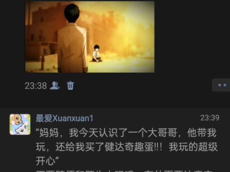The width and height of the screenshot is (230, 172).
Task: Select the 23:38 post timestamp
Action: (36, 86)
